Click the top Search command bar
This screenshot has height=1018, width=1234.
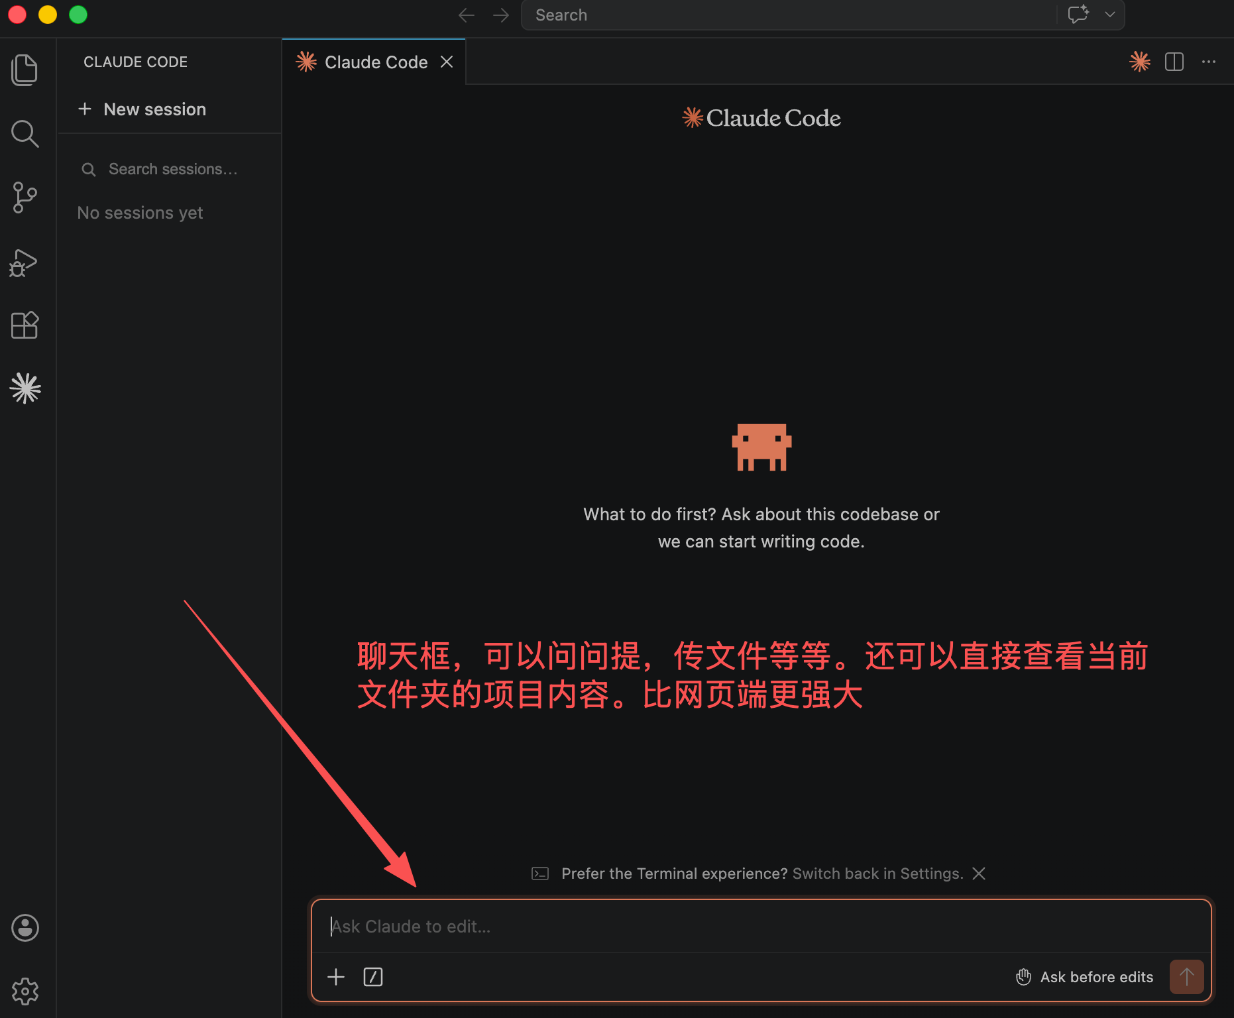click(x=789, y=15)
